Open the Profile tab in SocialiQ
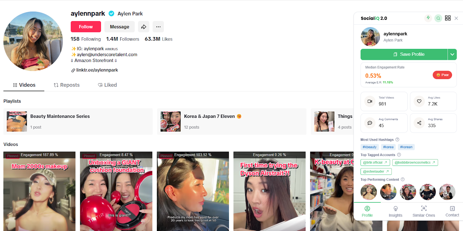 click(x=367, y=212)
